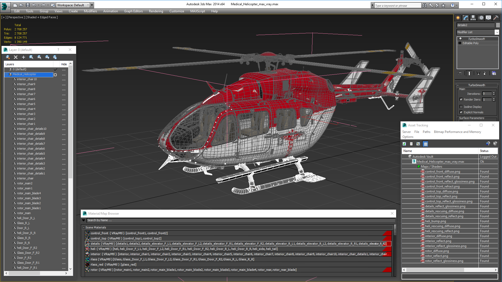Collapse the Medical_Helicopter layer tree
502x282 pixels.
(x=6, y=74)
